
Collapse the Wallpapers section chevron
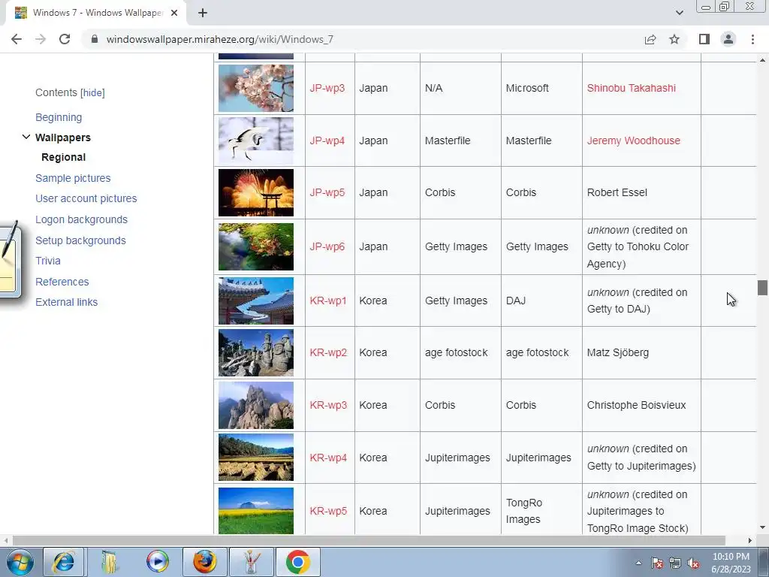point(26,137)
